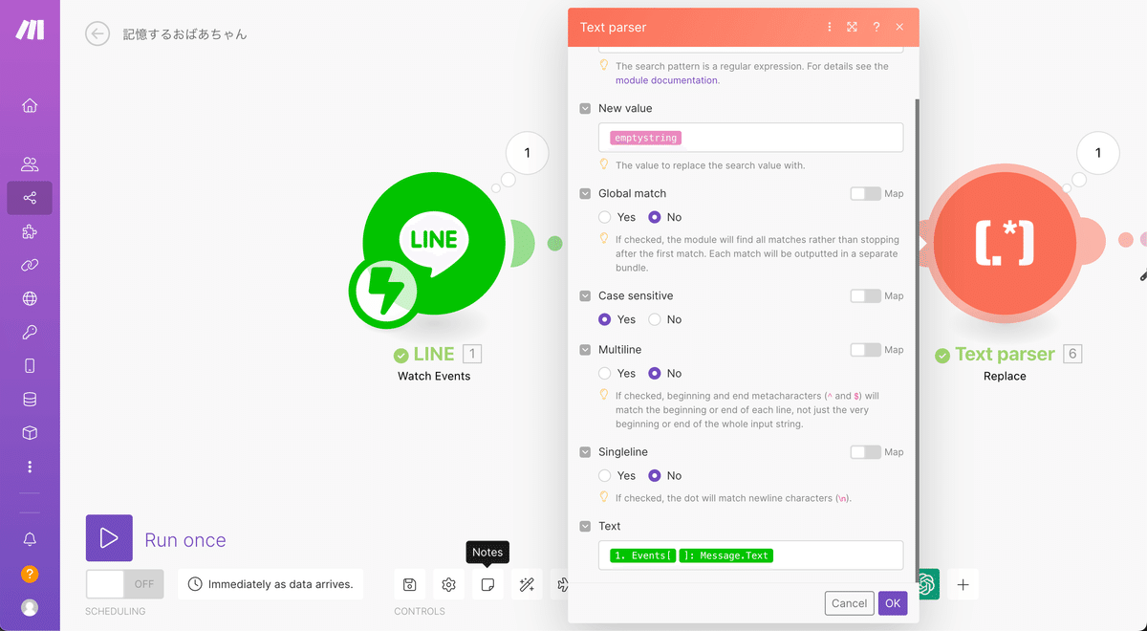Open the Data stores database icon
1147x631 pixels.
click(30, 400)
